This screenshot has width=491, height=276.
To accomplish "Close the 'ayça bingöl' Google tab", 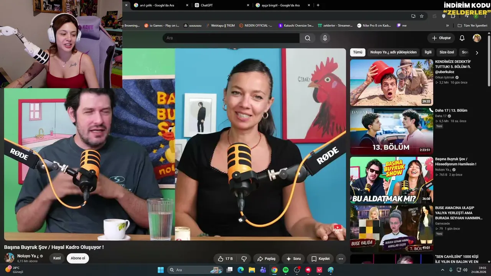I will [x=309, y=5].
